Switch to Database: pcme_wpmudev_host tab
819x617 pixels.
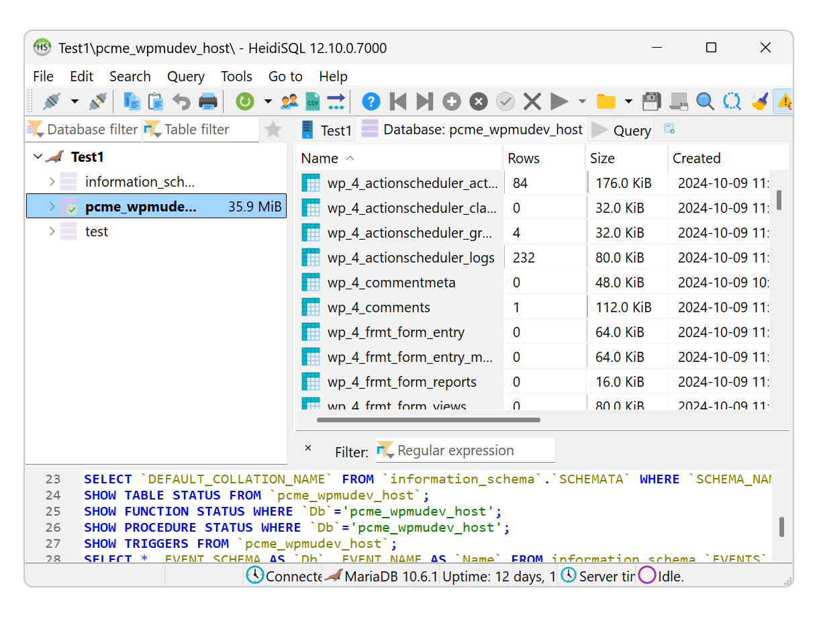(473, 130)
